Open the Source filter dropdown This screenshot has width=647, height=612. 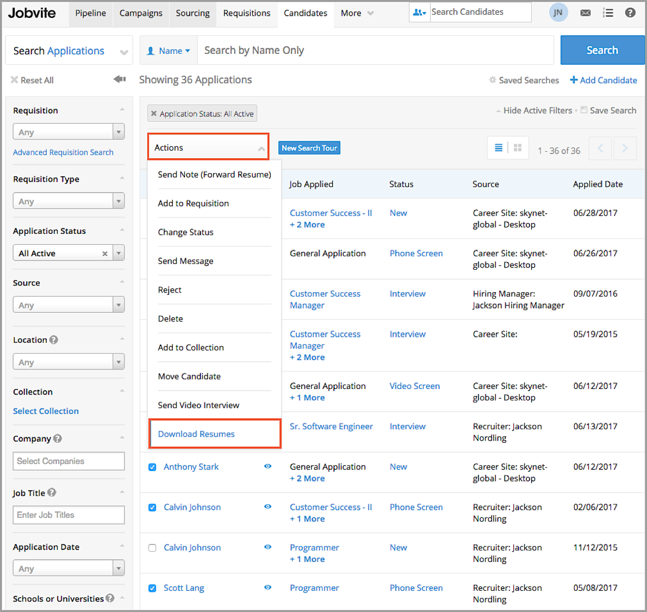tap(69, 305)
